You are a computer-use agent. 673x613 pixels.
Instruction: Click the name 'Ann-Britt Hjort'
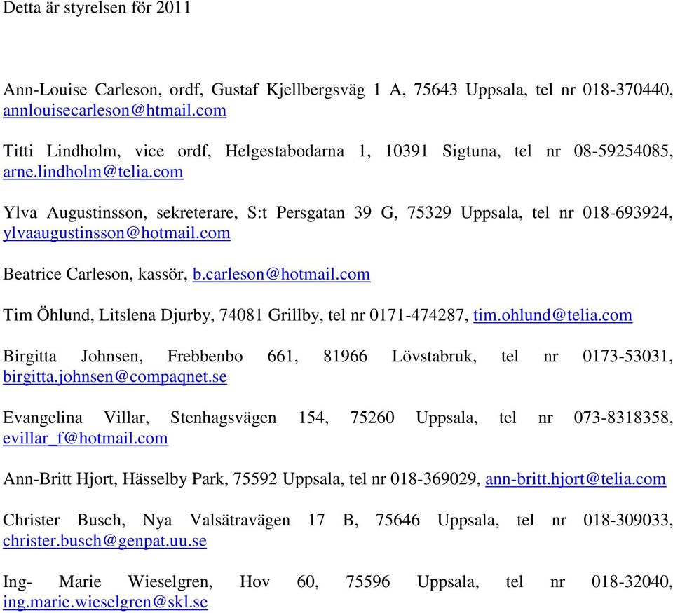coord(60,479)
